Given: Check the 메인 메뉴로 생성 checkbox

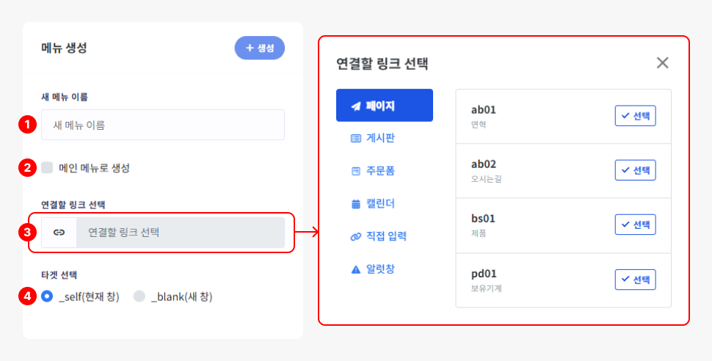Looking at the screenshot, I should (x=48, y=167).
